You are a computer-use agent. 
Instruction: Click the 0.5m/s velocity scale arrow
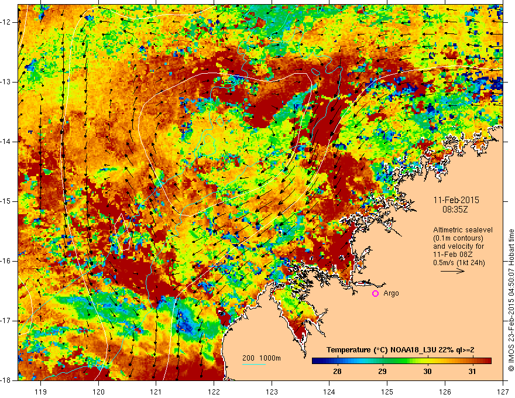[452, 271]
